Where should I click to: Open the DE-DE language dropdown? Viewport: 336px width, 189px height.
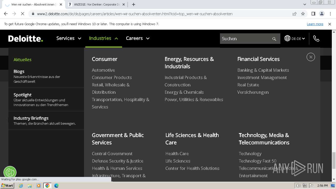(x=298, y=39)
